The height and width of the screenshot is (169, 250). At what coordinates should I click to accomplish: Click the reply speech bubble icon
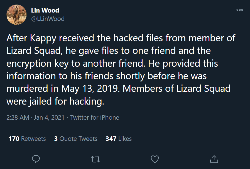coord(36,159)
